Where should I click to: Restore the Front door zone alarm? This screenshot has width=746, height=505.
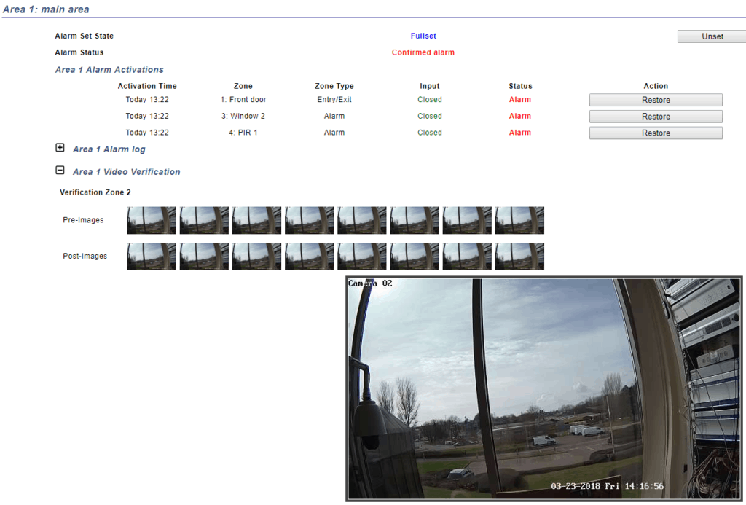pyautogui.click(x=655, y=99)
